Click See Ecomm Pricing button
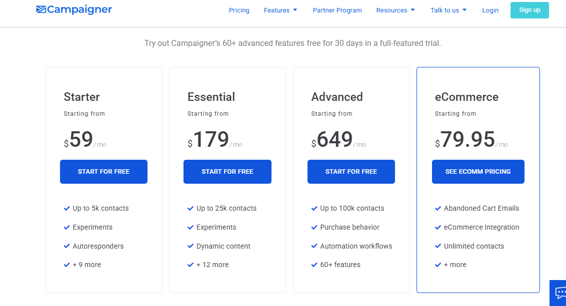566x306 pixels. click(x=477, y=172)
